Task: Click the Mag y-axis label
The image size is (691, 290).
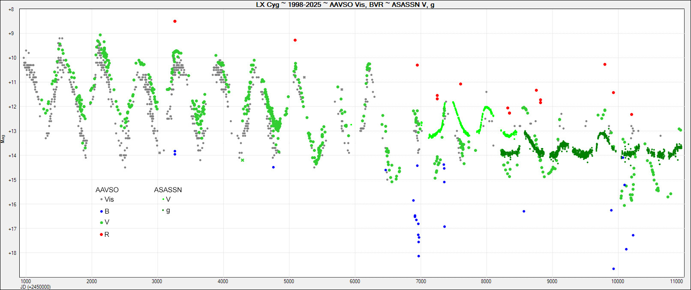Action: click(3, 139)
